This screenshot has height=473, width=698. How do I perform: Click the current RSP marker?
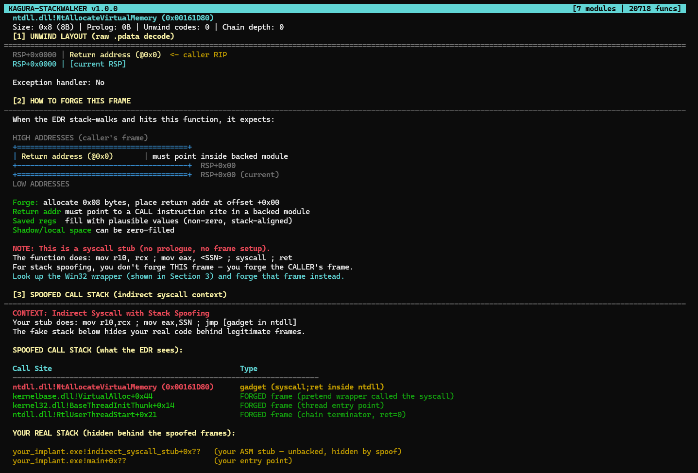tap(97, 64)
